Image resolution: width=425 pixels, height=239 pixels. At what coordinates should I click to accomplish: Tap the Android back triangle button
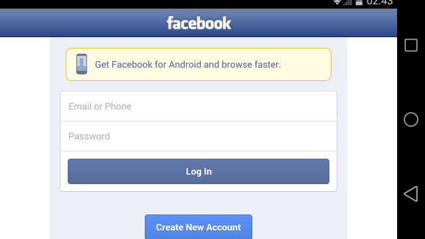(x=411, y=194)
